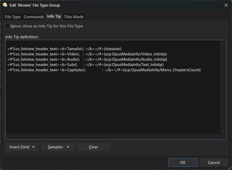The width and height of the screenshot is (232, 170).
Task: Click on the Audio_infotip definition line
Action: [87, 59]
